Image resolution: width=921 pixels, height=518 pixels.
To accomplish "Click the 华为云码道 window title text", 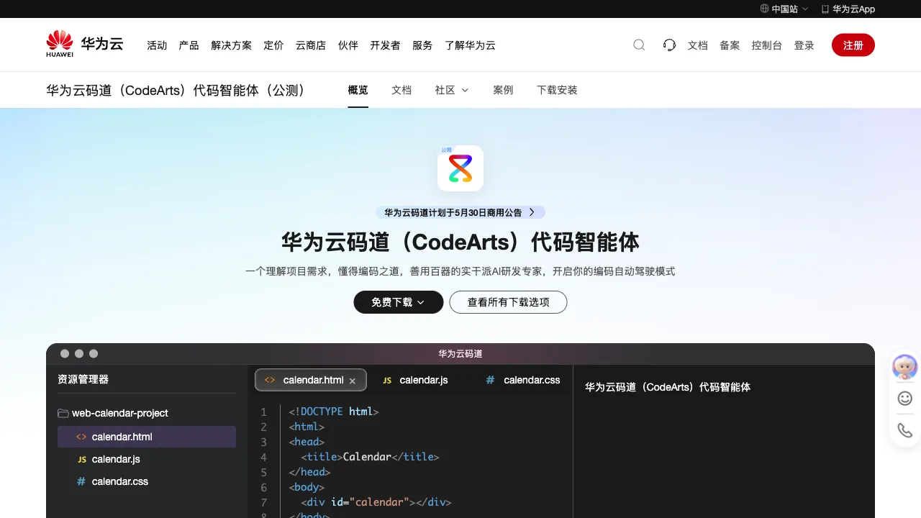I will click(460, 354).
